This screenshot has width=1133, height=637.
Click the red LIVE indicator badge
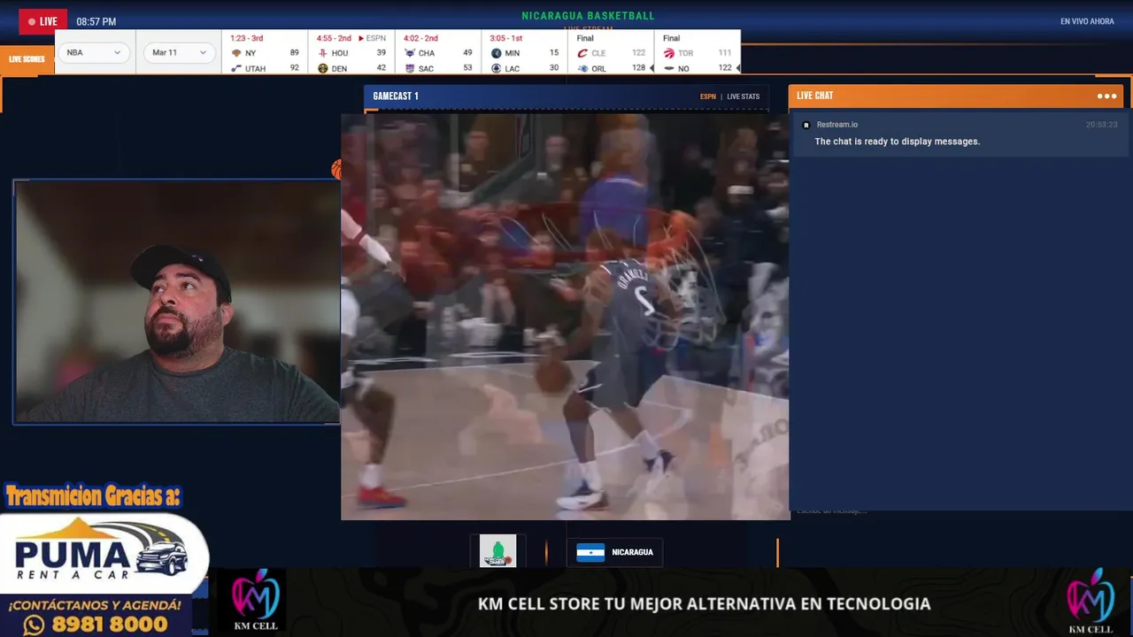click(42, 21)
